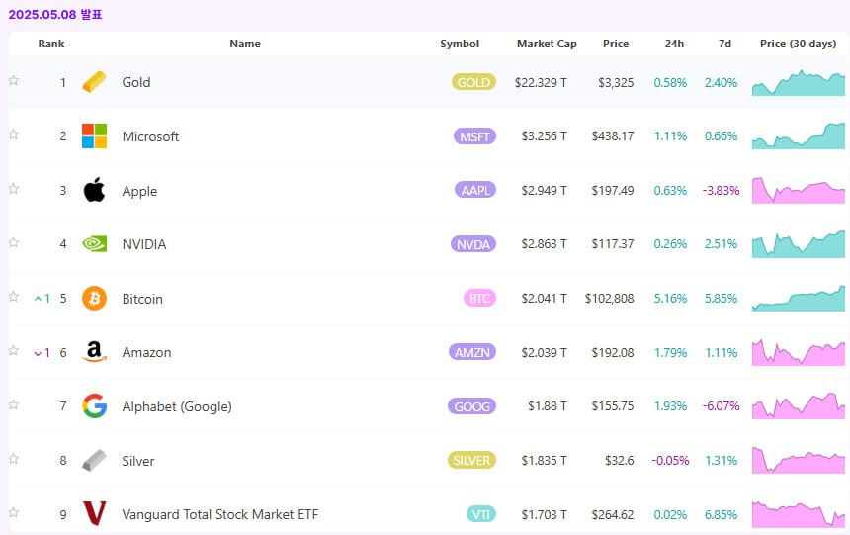The image size is (850, 535).
Task: Star Silver as a favorite
Action: (x=14, y=459)
